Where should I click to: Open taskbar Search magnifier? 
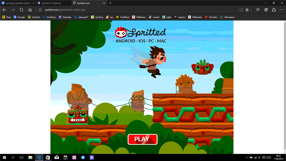coord(13,157)
